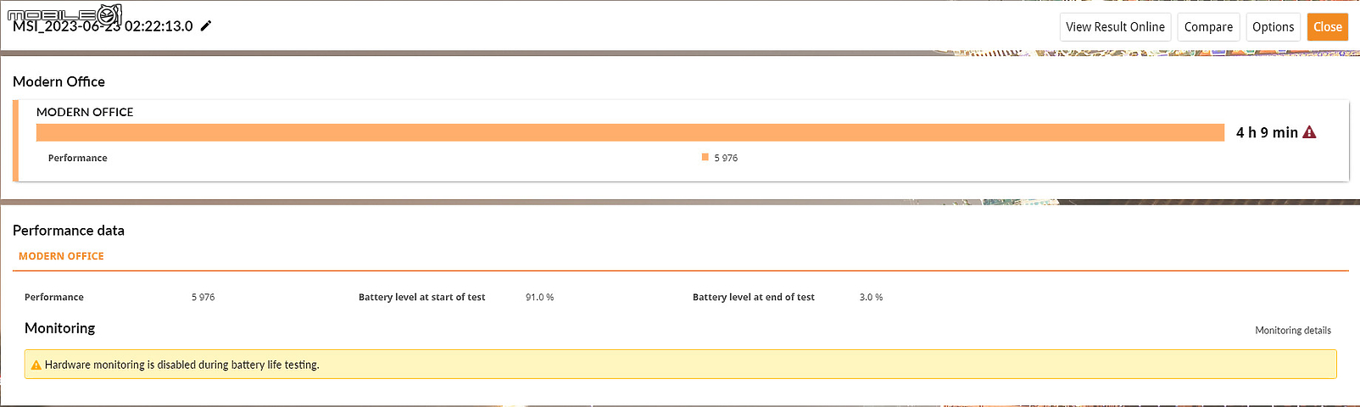This screenshot has width=1360, height=407.
Task: Click the pencil edit icon beside result name
Action: [206, 26]
